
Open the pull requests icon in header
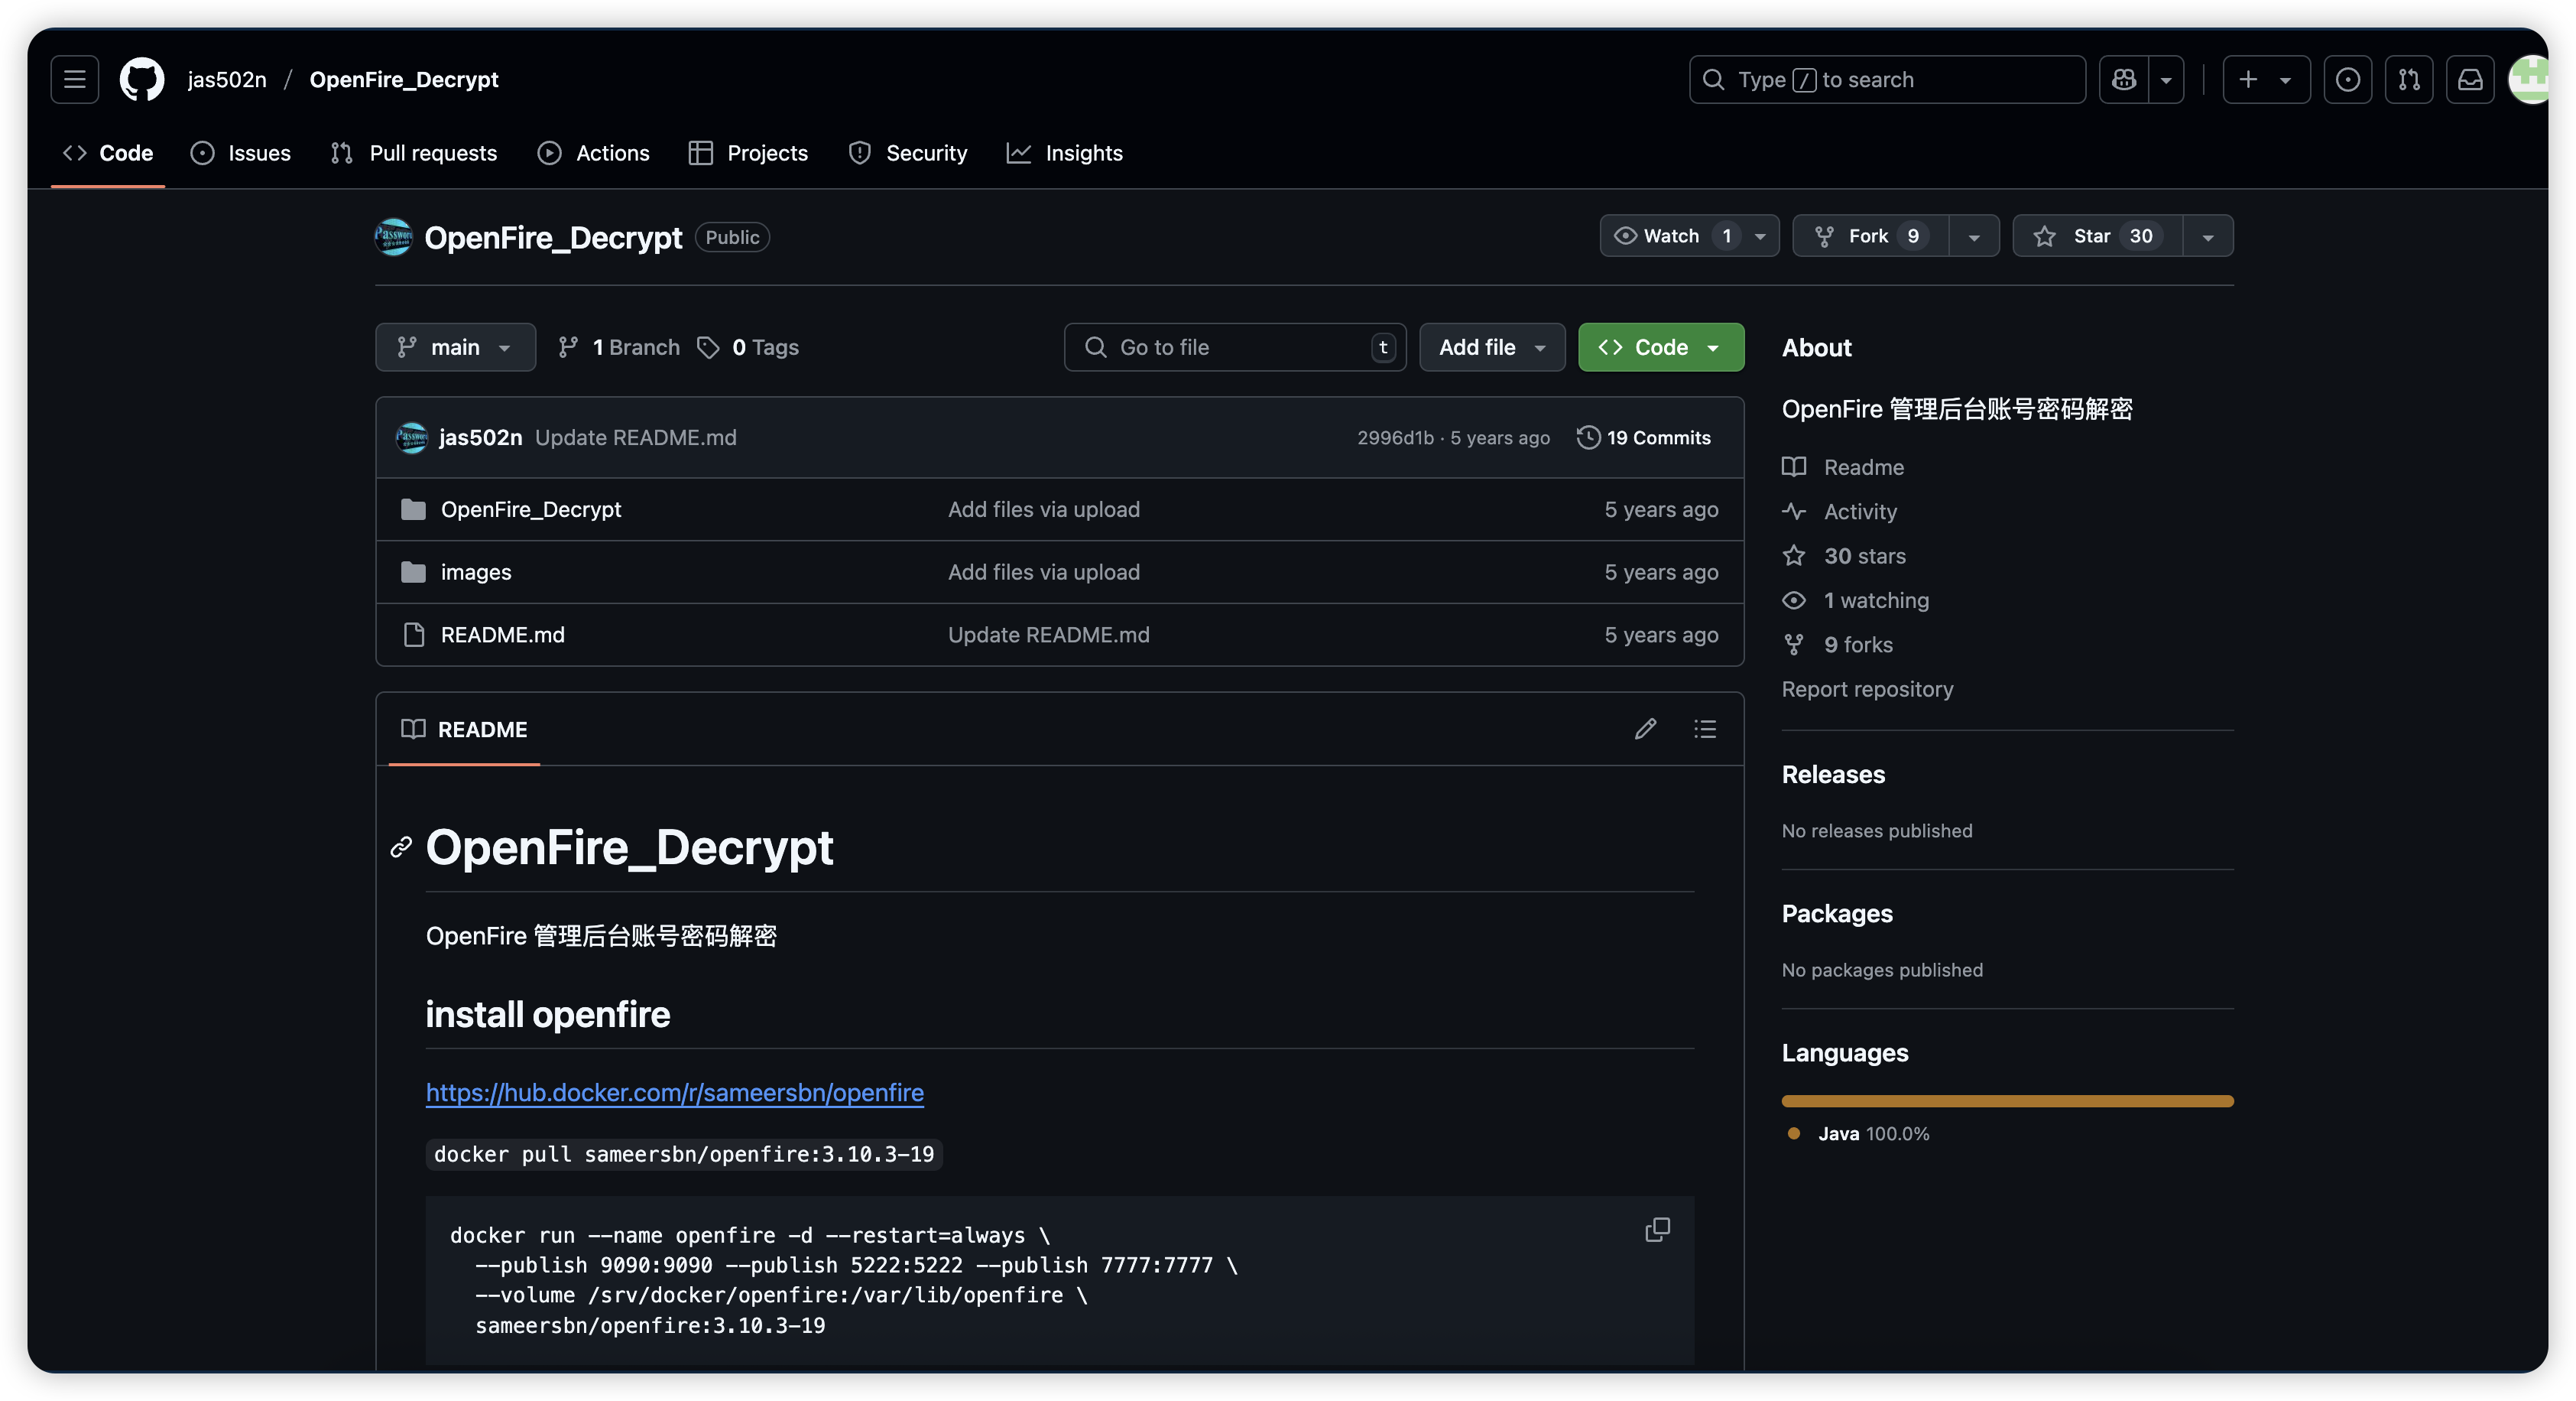[2409, 79]
